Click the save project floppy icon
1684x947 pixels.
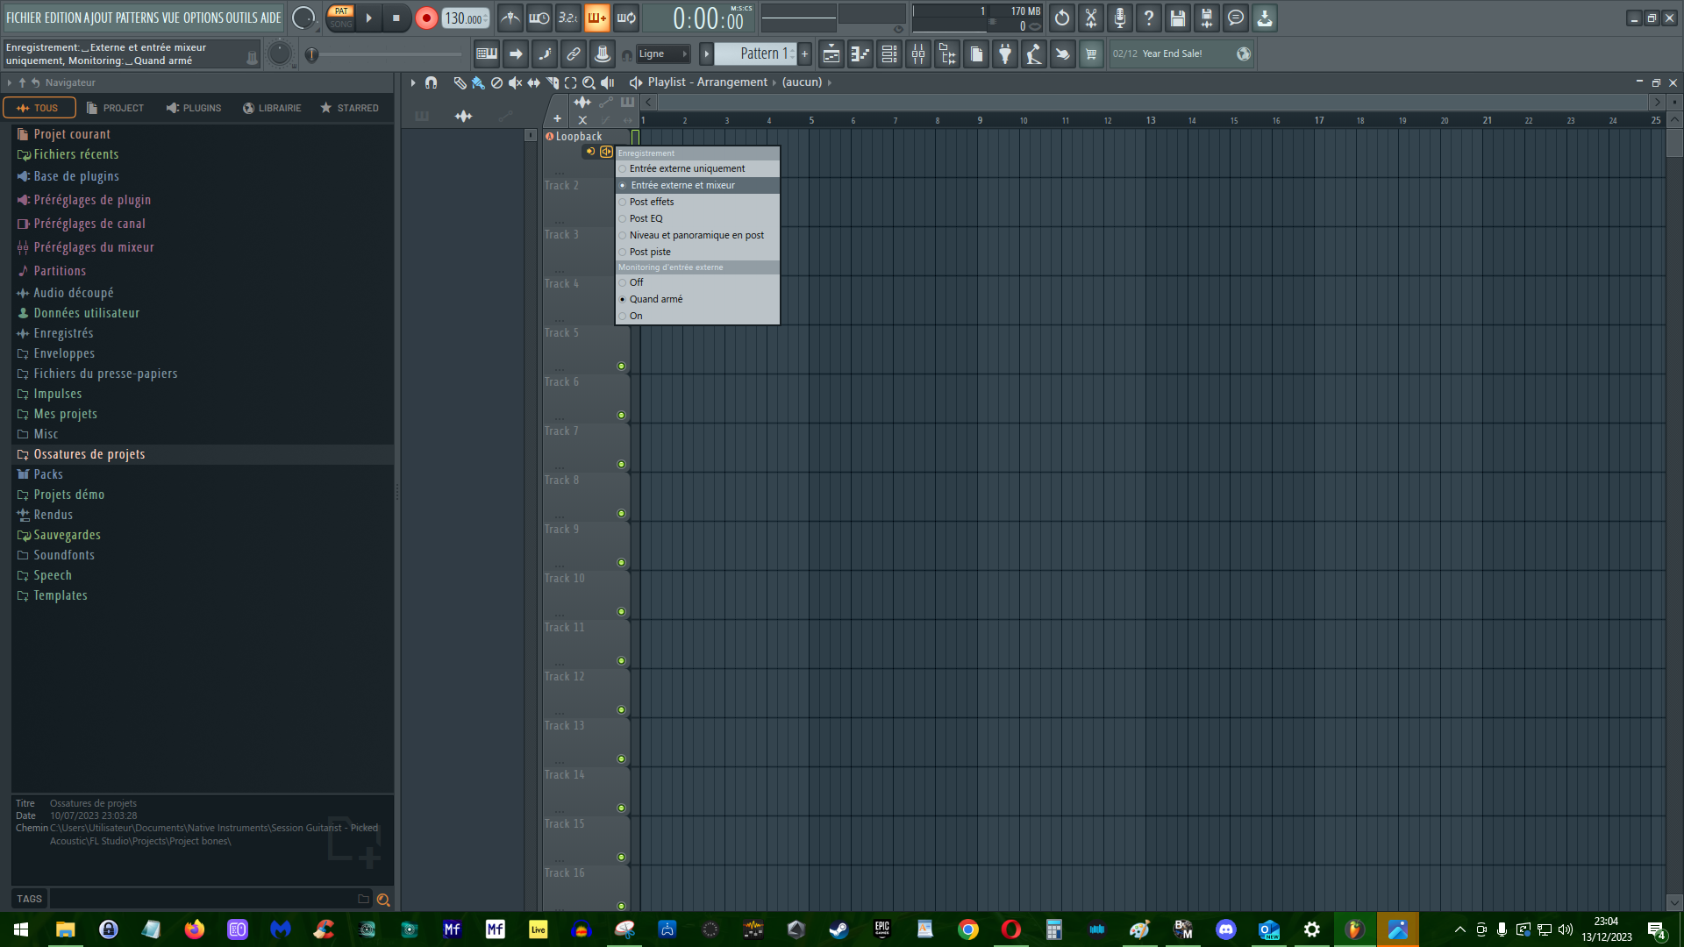[1178, 18]
